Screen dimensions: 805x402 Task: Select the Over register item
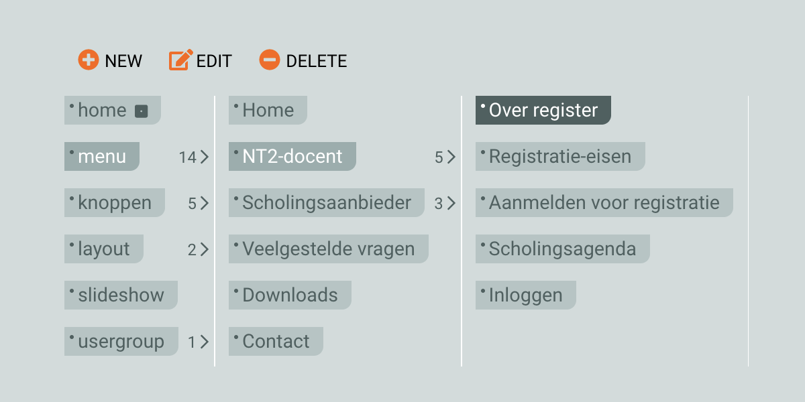point(543,110)
